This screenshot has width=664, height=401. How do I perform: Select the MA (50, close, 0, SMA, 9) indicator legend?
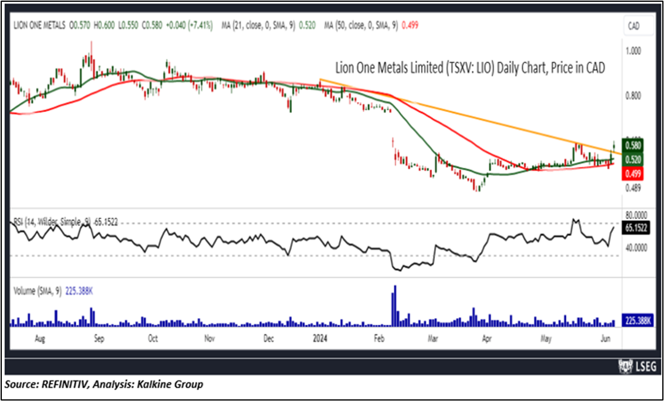[x=360, y=26]
